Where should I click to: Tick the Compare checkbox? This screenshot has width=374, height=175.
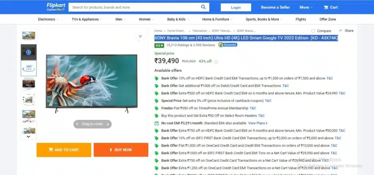tap(313, 31)
